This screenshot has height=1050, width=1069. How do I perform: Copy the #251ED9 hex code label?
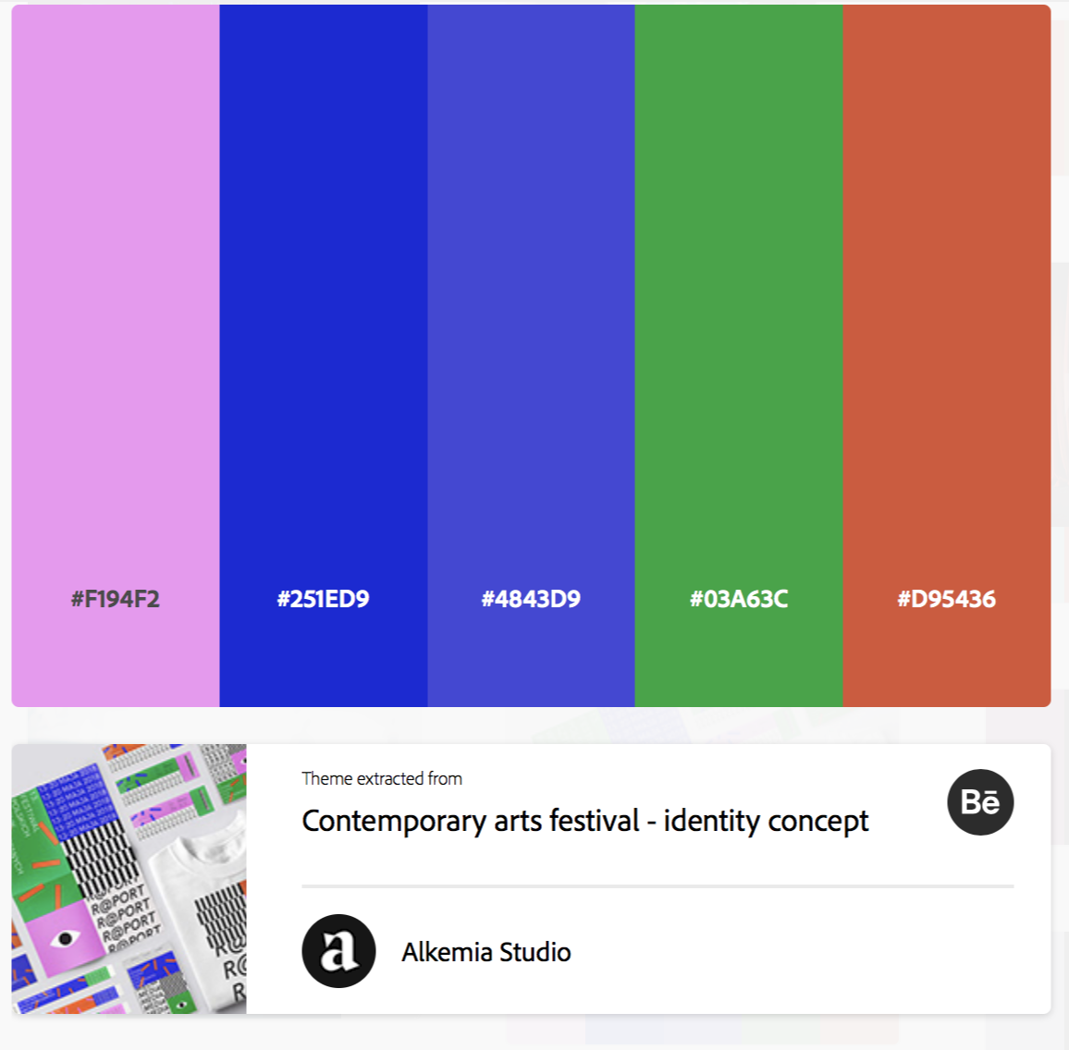click(323, 599)
